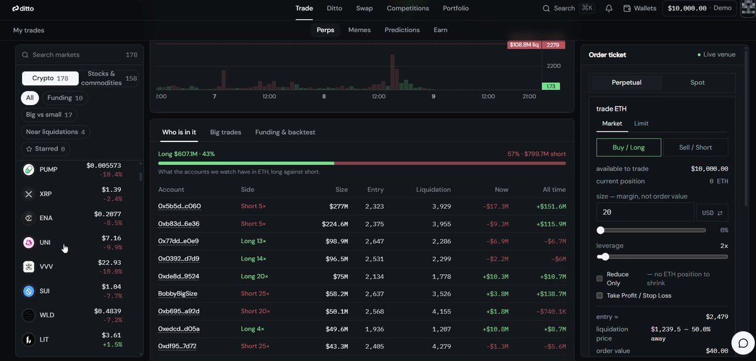Switch to the Predictions tab
This screenshot has height=361, width=756.
click(402, 30)
